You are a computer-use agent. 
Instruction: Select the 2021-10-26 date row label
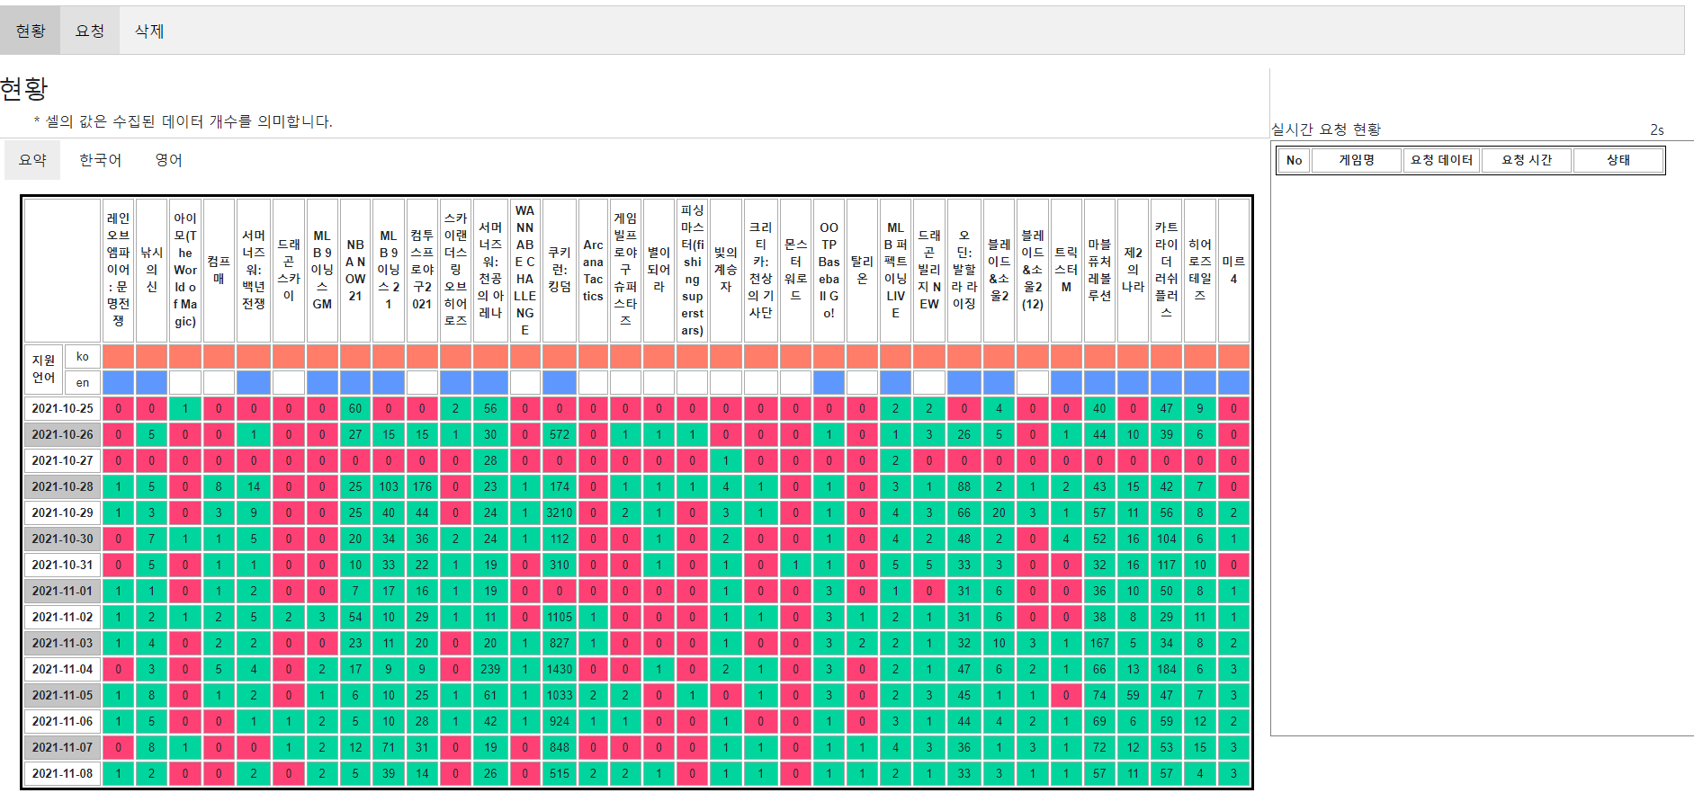tap(62, 434)
